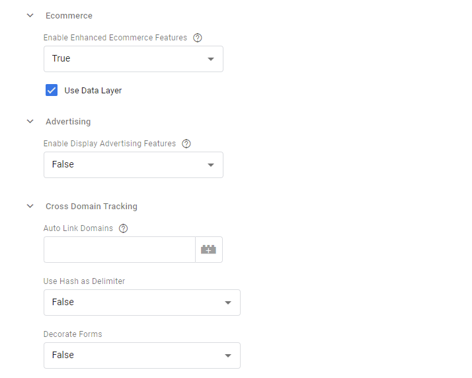Click the Ecommerce section heading text
Screen dimensions: 472x378
point(69,15)
